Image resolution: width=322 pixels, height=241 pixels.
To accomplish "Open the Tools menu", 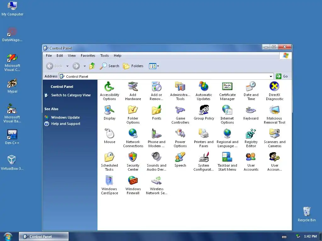I will pyautogui.click(x=104, y=56).
